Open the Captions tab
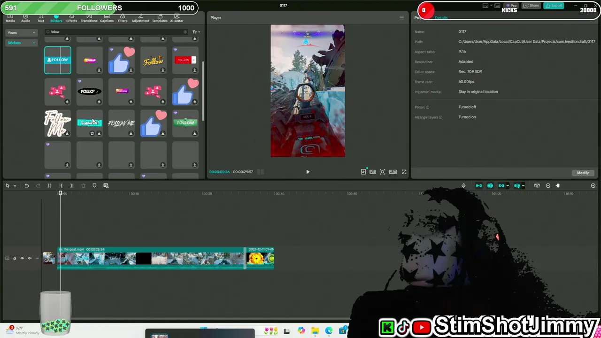Screen dimensions: 601x338 pos(107,19)
